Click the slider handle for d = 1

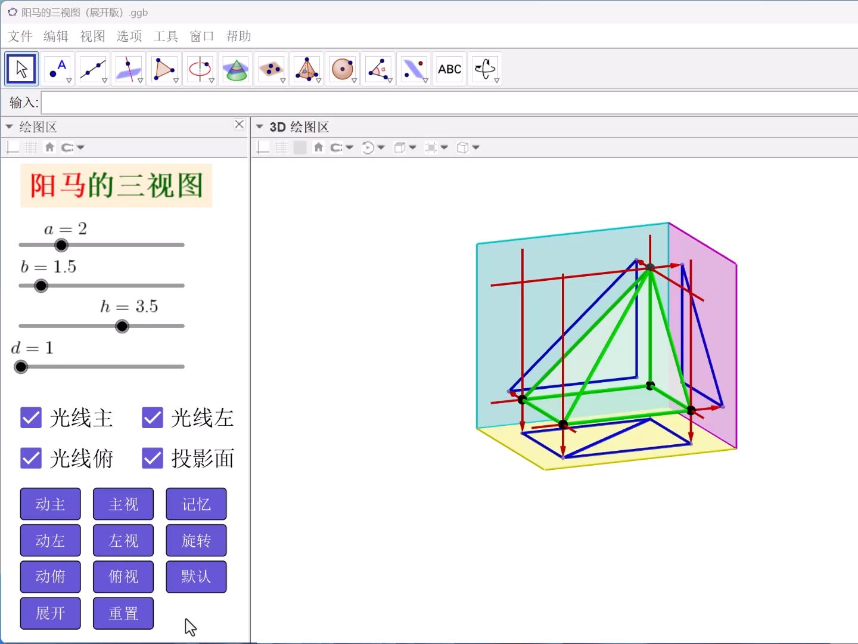point(21,367)
